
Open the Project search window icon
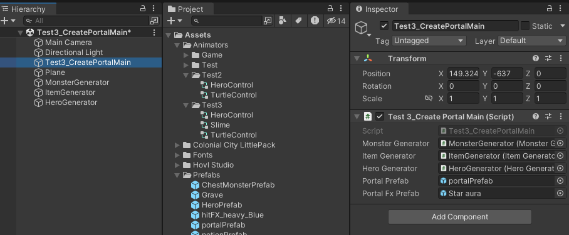click(x=268, y=21)
